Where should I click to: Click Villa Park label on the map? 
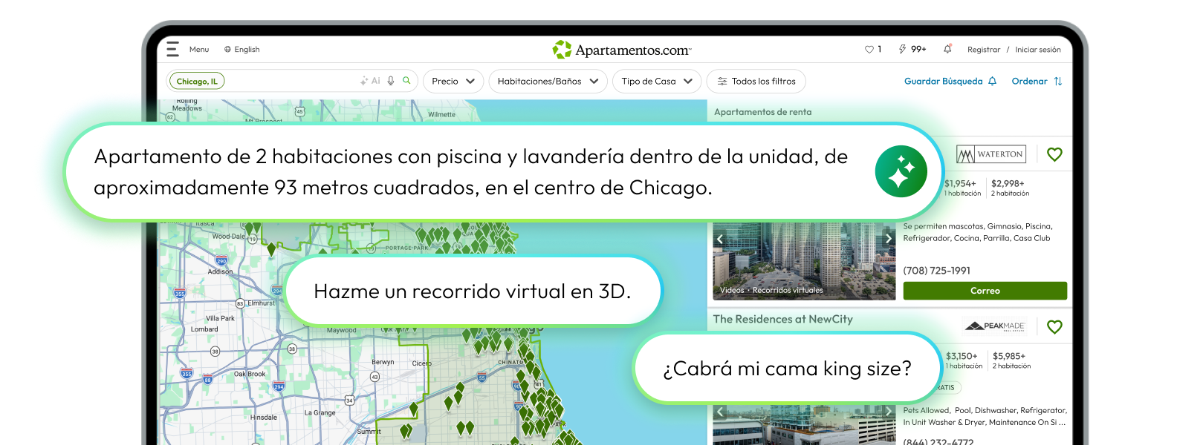click(x=220, y=318)
